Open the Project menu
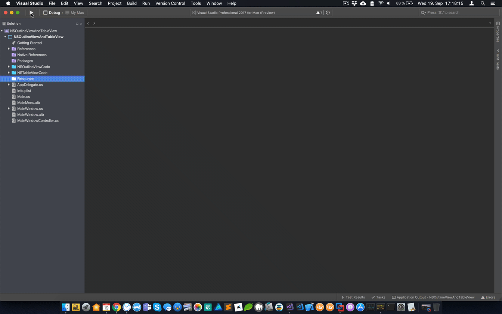The height and width of the screenshot is (314, 502). (x=115, y=3)
